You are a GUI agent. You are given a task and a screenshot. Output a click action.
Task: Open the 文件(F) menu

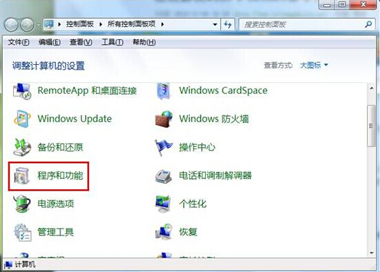point(19,42)
